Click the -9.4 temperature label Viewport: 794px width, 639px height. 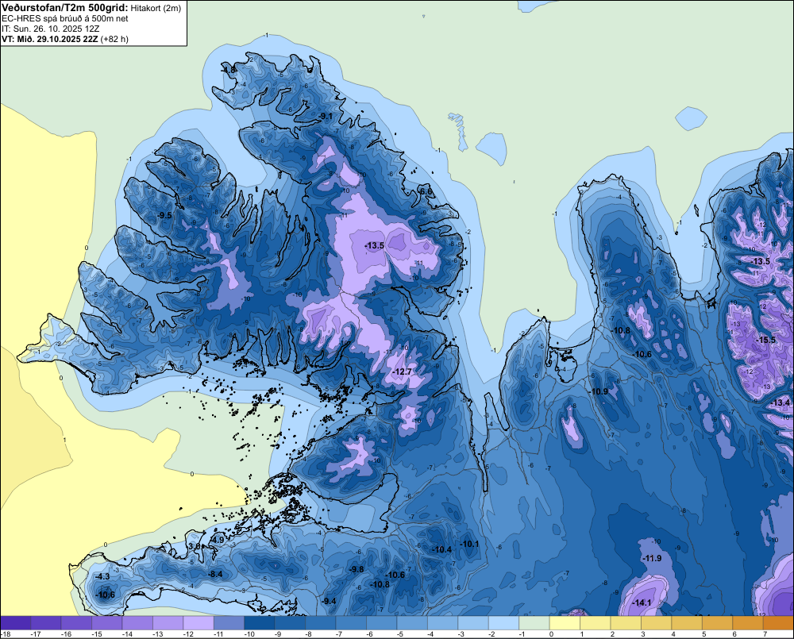pyautogui.click(x=329, y=601)
